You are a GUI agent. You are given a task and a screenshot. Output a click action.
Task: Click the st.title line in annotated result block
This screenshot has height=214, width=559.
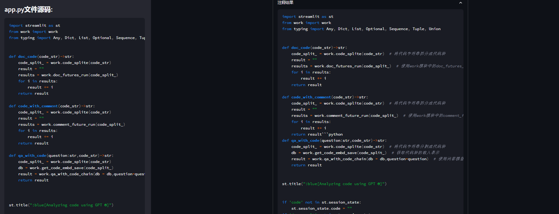(x=334, y=184)
